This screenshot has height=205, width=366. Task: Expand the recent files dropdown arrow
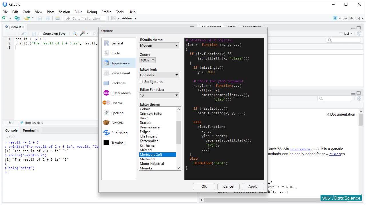(x=33, y=18)
